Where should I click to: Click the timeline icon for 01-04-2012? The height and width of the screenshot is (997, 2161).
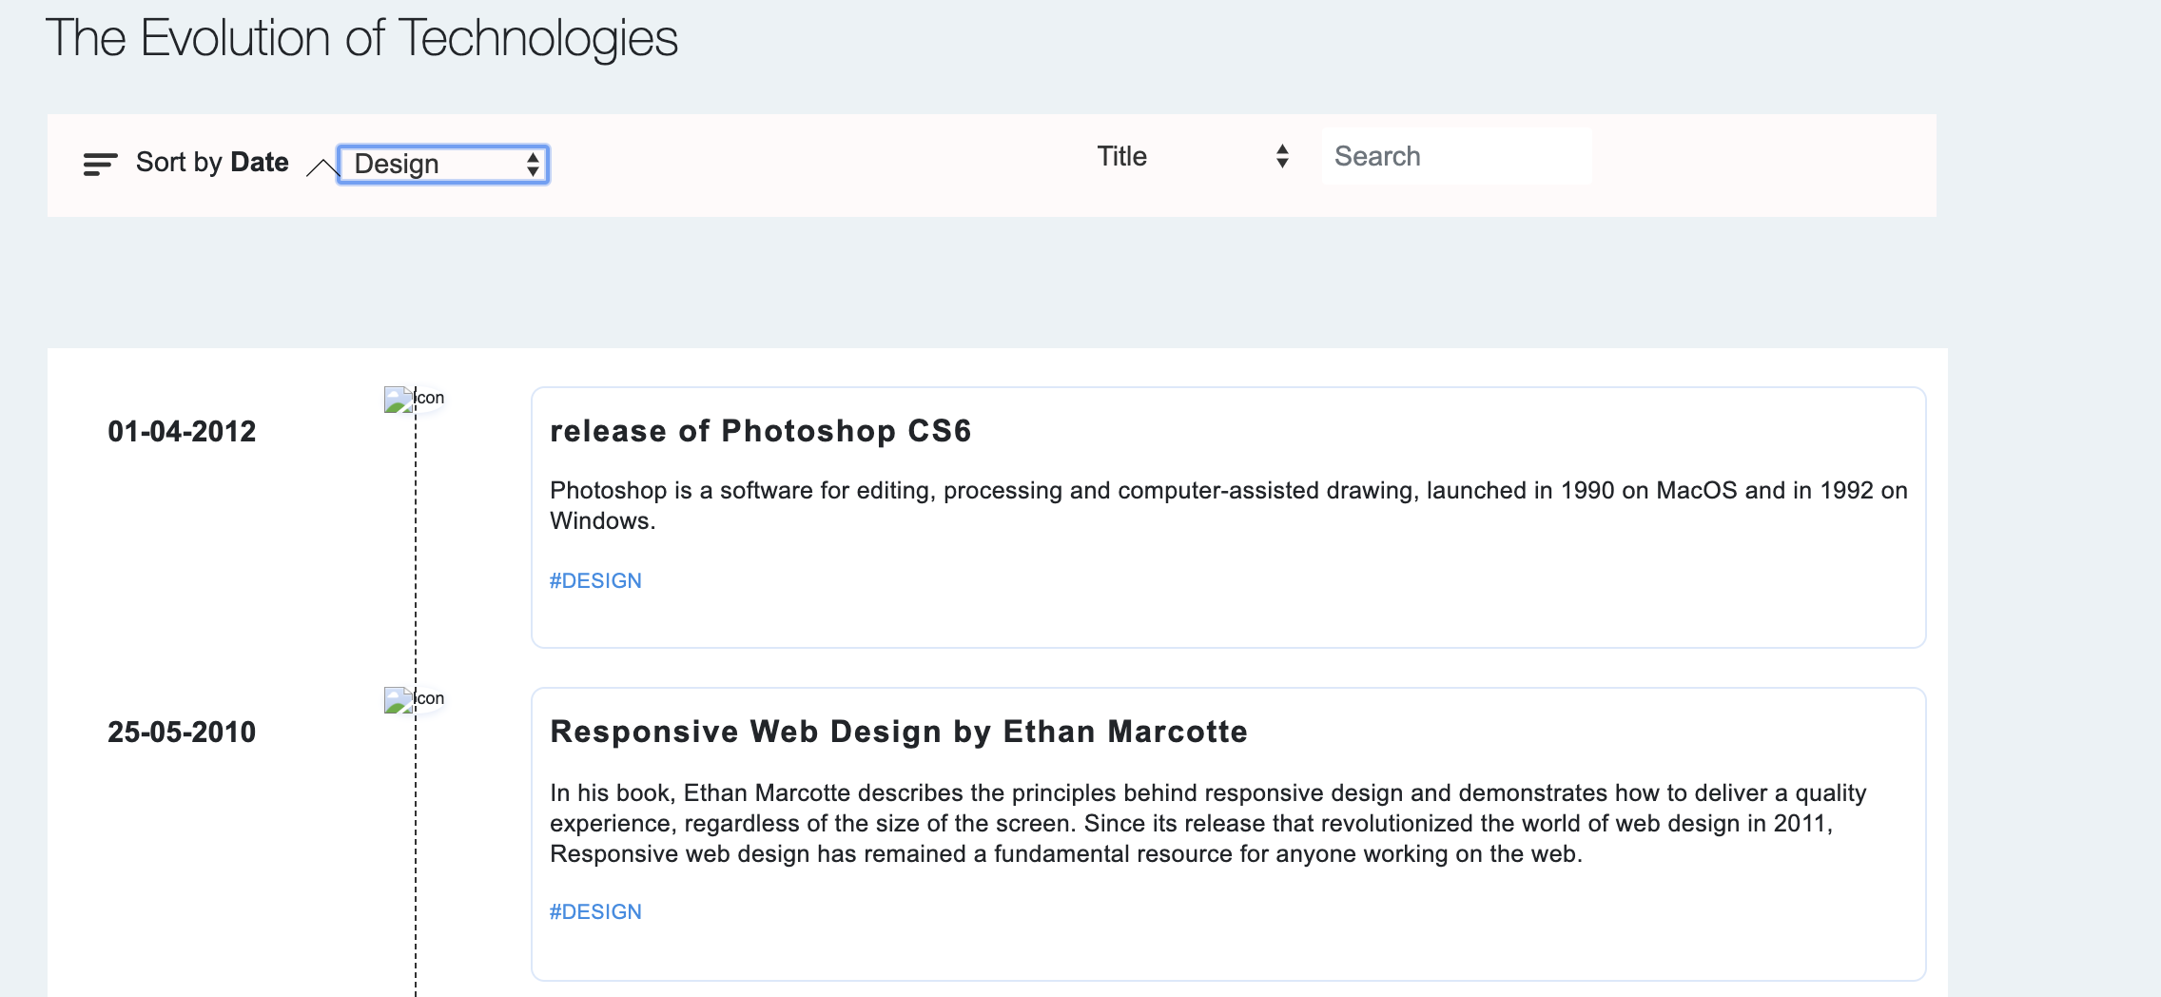tap(414, 399)
